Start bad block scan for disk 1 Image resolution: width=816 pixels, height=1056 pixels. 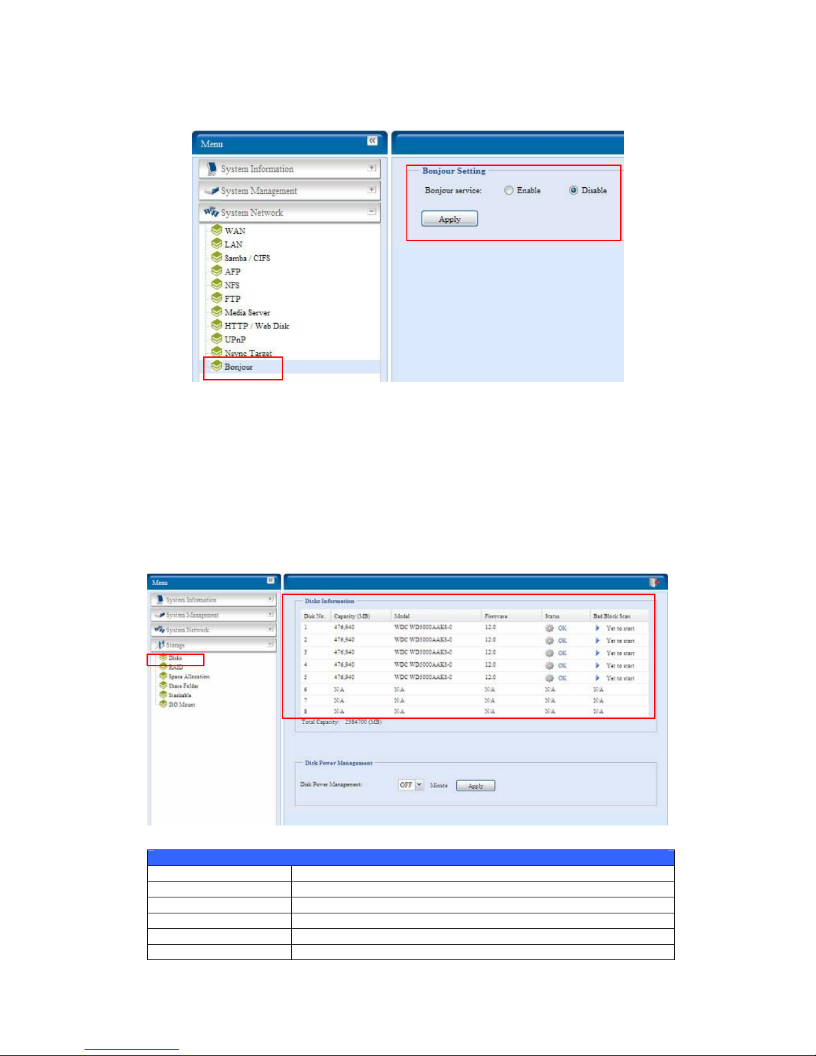598,628
